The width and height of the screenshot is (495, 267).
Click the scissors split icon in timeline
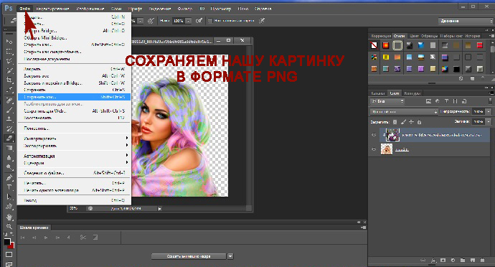coord(83,238)
